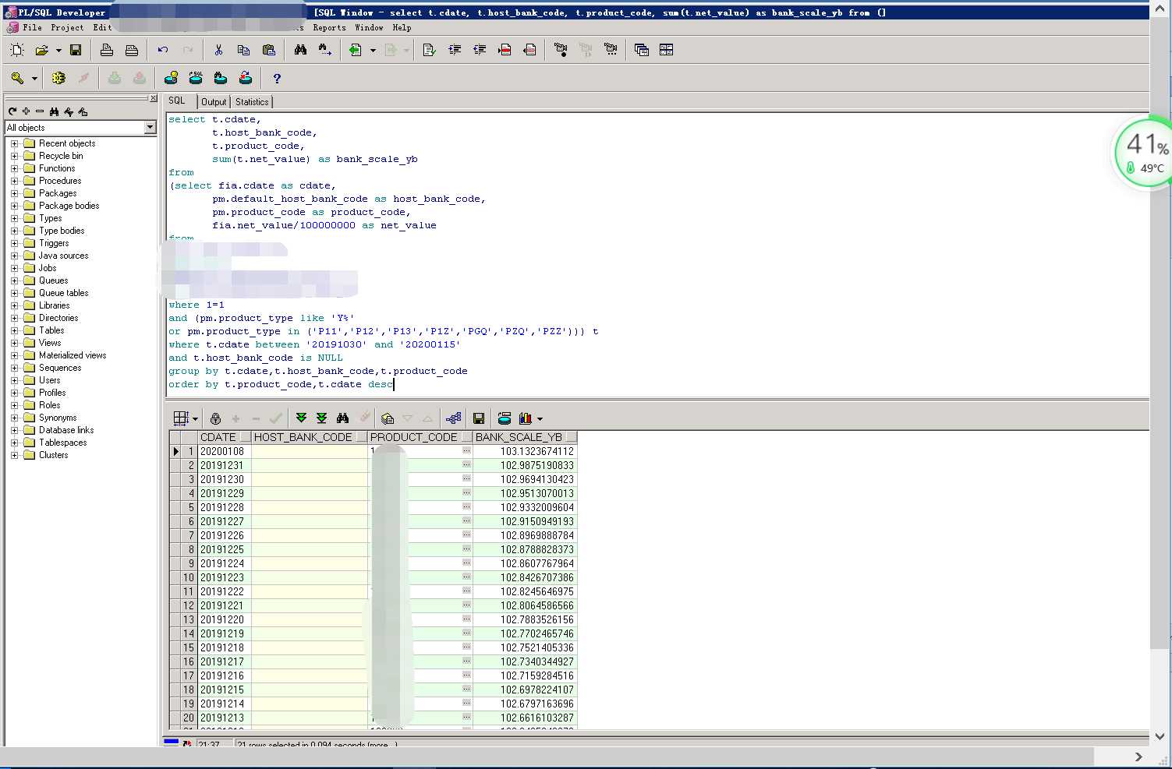This screenshot has height=769, width=1172.
Task: Expand the Triggers folder
Action: [14, 243]
